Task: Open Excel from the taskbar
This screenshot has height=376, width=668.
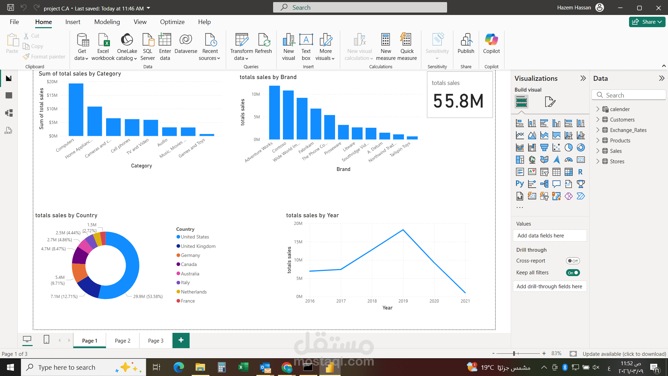Action: point(243,367)
